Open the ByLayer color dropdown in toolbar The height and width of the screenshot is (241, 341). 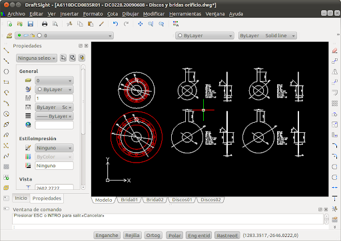point(204,35)
